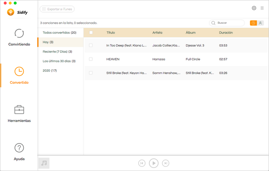
Task: Click artist Jacob Collier,Kia... cell
Action: point(166,46)
